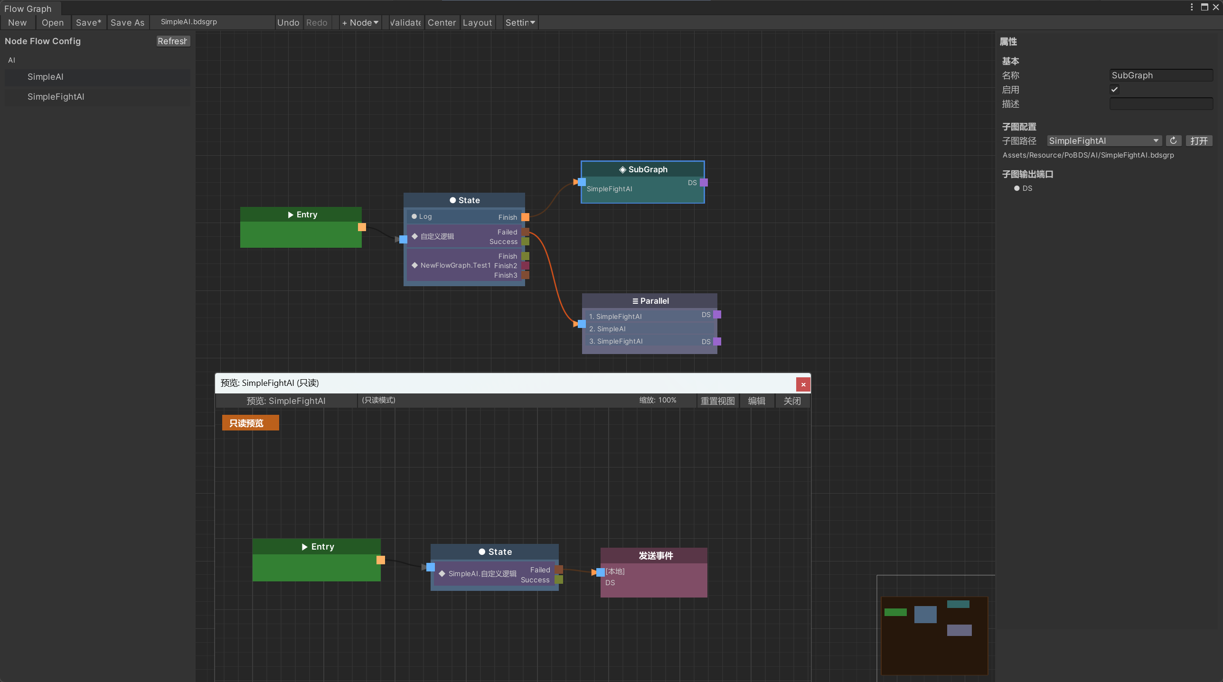The image size is (1223, 682).
Task: Open the Settings toolbar dropdown
Action: tap(520, 23)
